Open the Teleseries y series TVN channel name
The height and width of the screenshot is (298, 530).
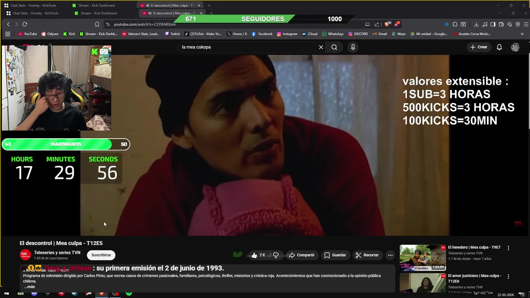(x=57, y=252)
